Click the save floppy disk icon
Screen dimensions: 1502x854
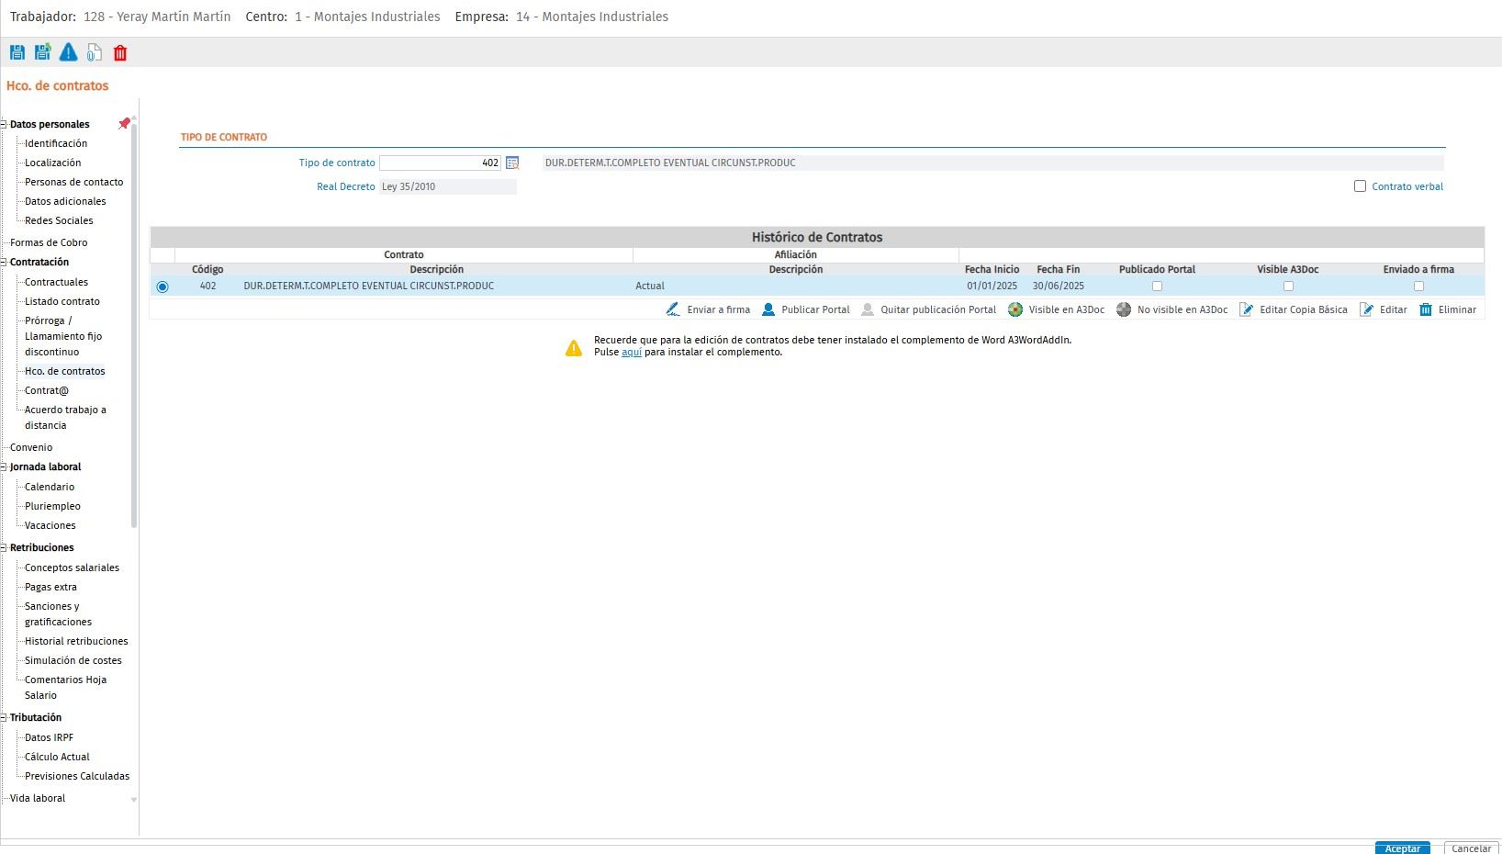pos(17,53)
